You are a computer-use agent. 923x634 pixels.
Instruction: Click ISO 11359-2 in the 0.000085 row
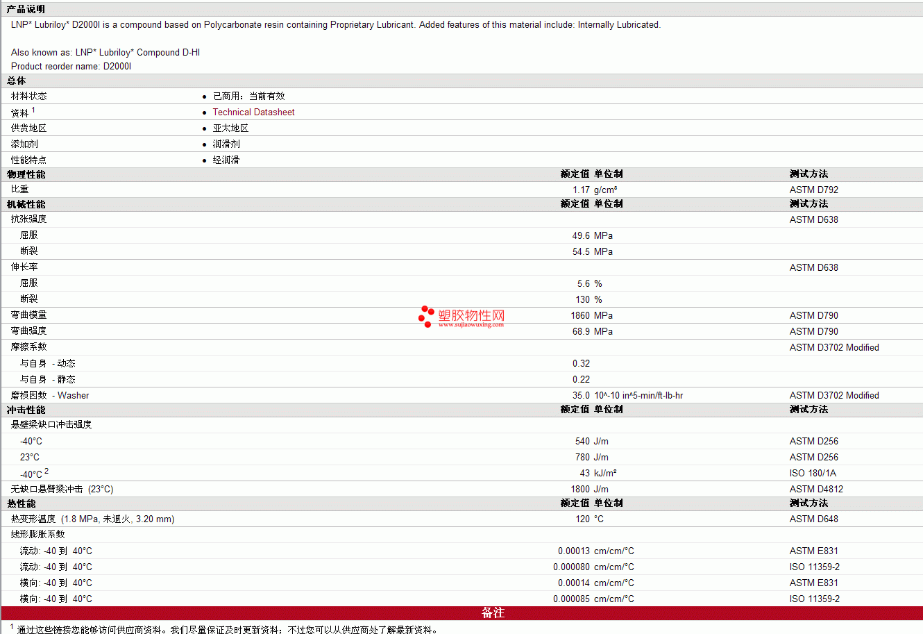click(x=815, y=599)
